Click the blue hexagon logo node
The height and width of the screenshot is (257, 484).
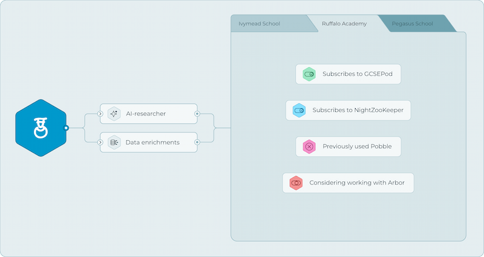pos(40,128)
